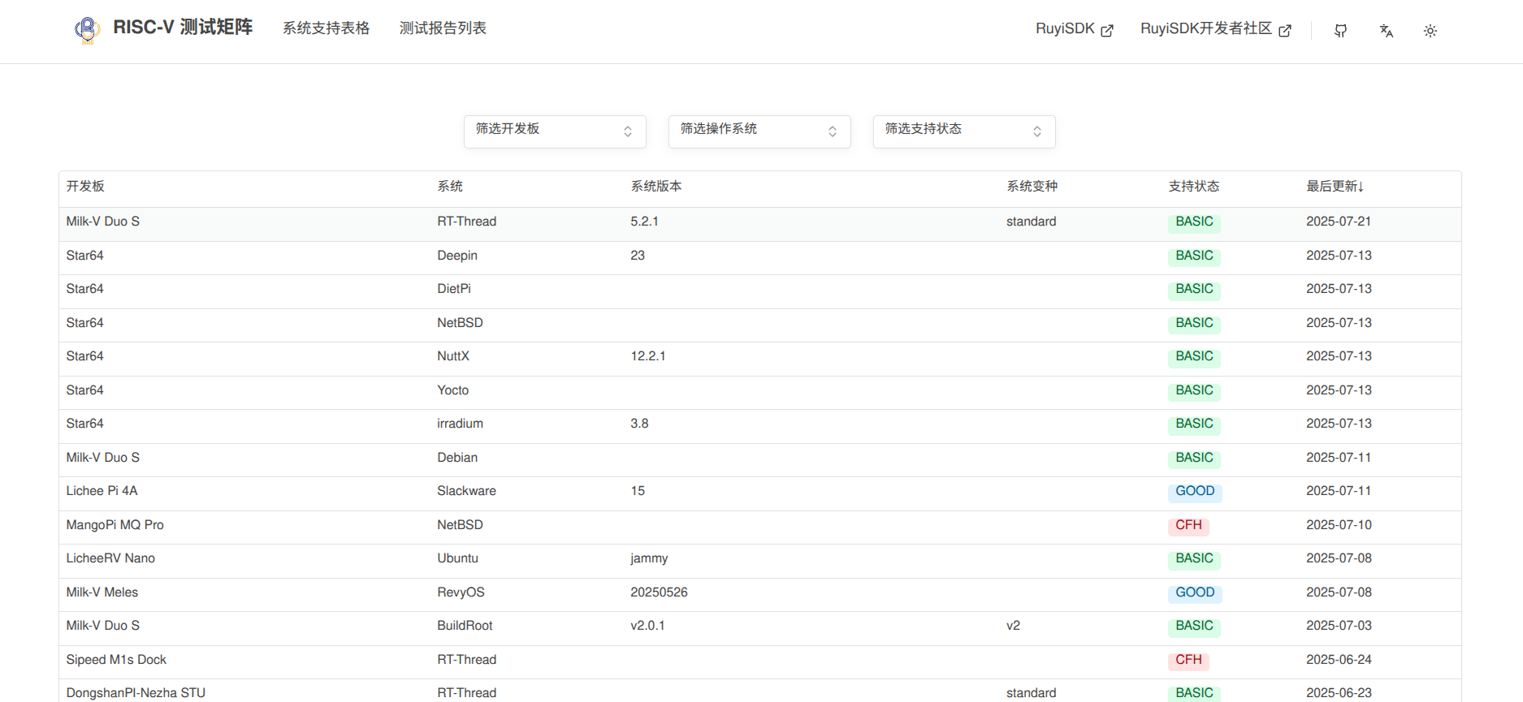Open the 筛选开发板 dropdown
1523x702 pixels.
click(555, 131)
